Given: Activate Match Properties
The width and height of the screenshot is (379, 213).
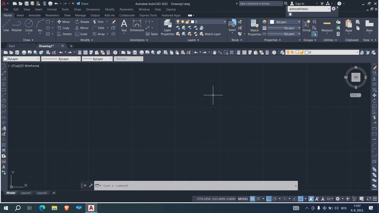Looking at the screenshot, I should tap(255, 28).
